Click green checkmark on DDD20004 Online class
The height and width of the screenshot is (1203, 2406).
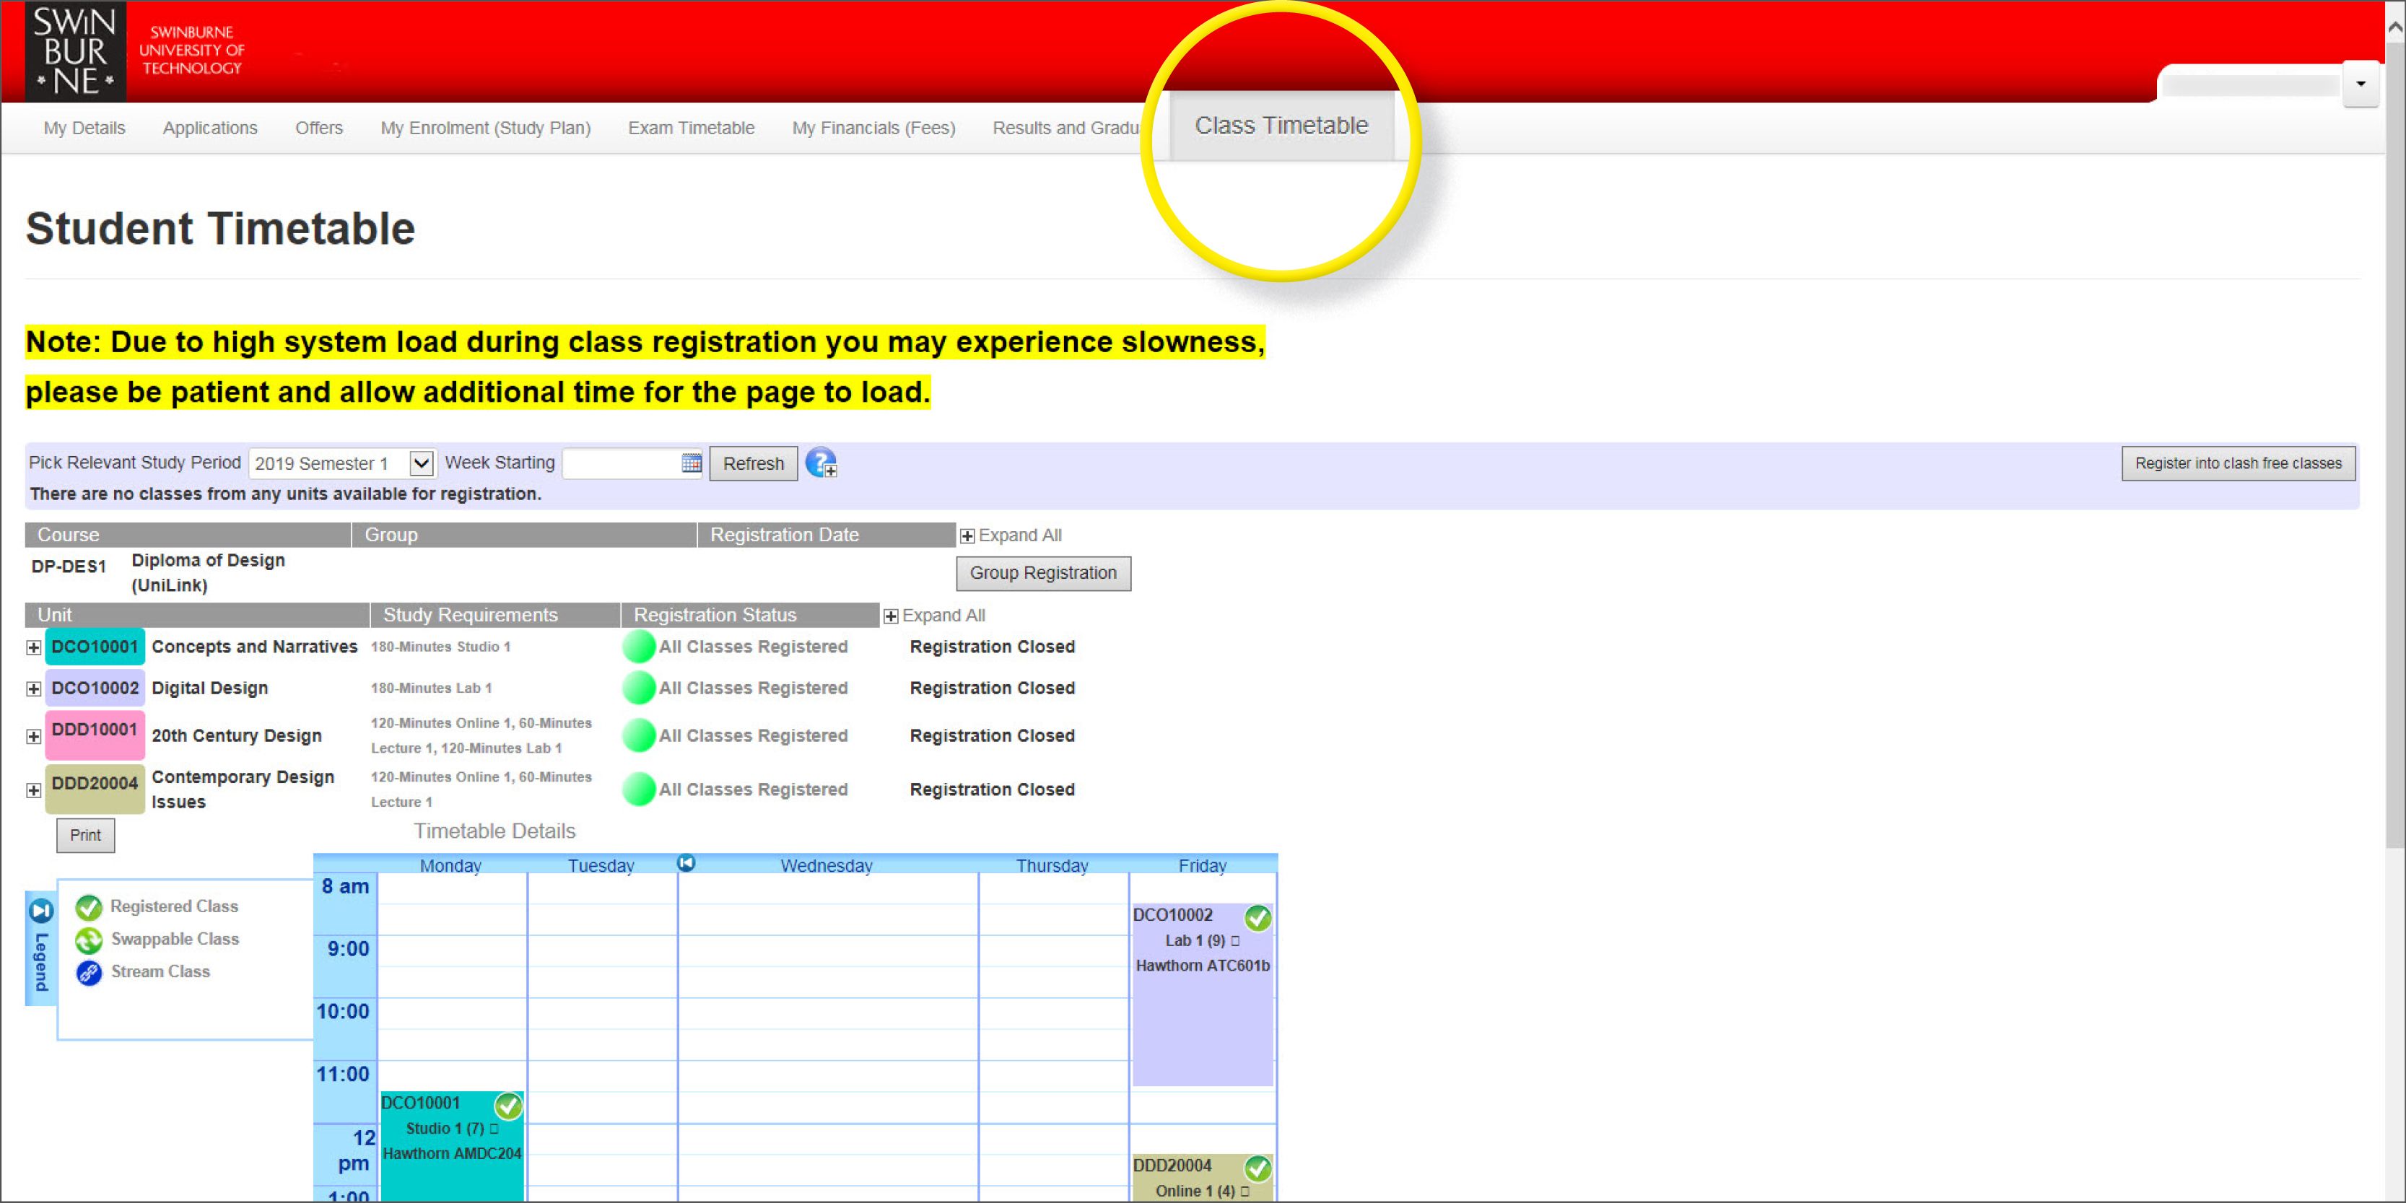point(1258,1168)
